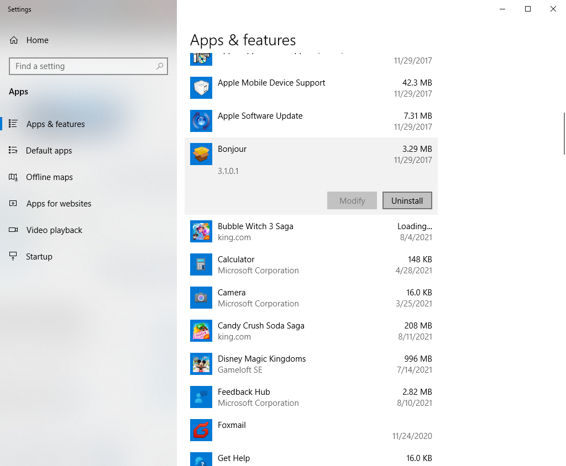Click the 42.3 MB size value
The height and width of the screenshot is (466, 566).
[417, 83]
